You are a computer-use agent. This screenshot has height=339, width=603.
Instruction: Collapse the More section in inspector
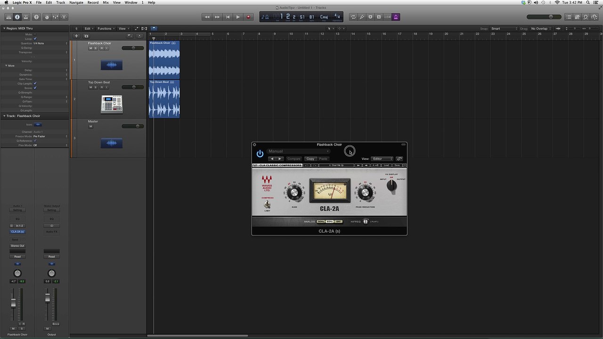click(6, 65)
